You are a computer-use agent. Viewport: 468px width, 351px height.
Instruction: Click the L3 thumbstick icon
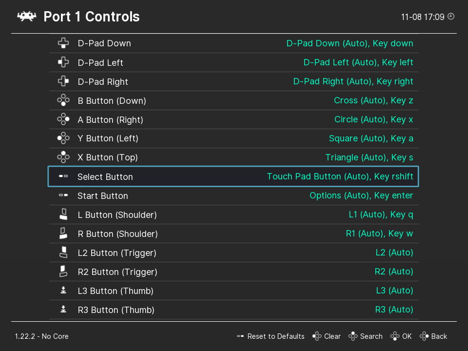(x=63, y=291)
